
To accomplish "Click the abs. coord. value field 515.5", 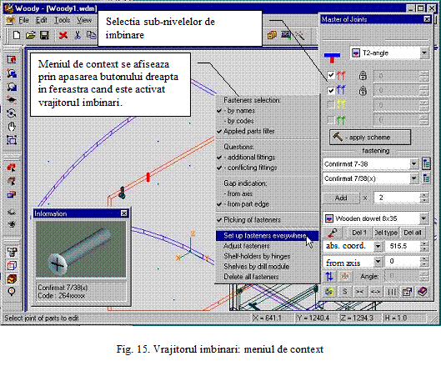I will [x=403, y=246].
